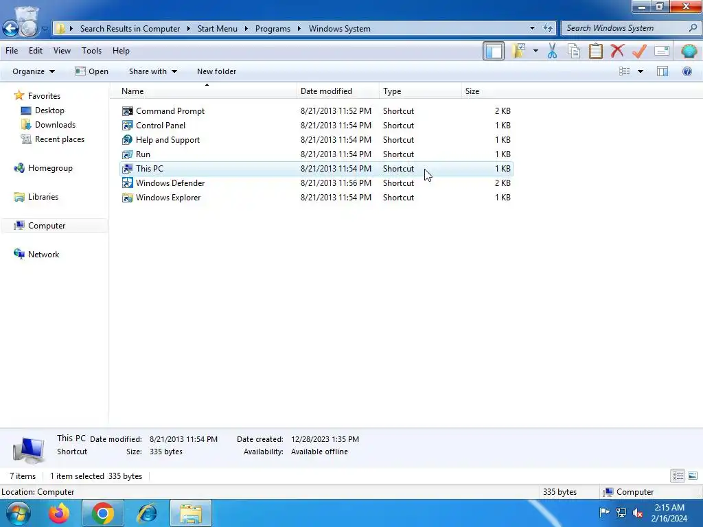The height and width of the screenshot is (527, 703).
Task: Click the Paste clipboard icon
Action: pos(595,51)
